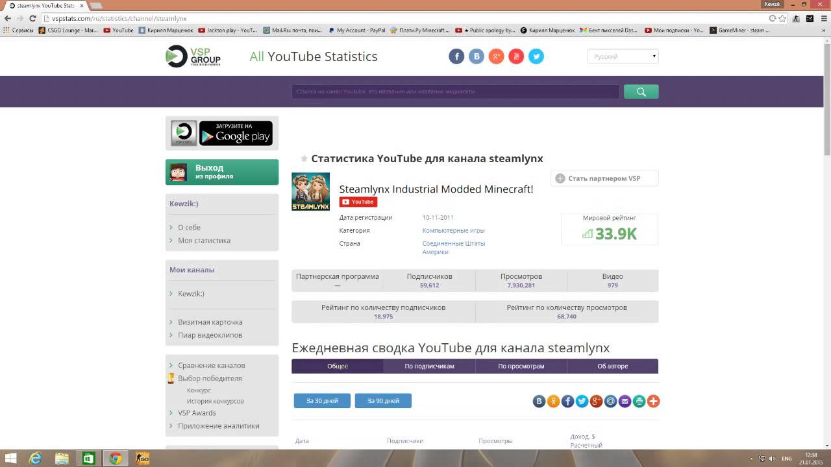Click the header Facebook icon

[456, 56]
